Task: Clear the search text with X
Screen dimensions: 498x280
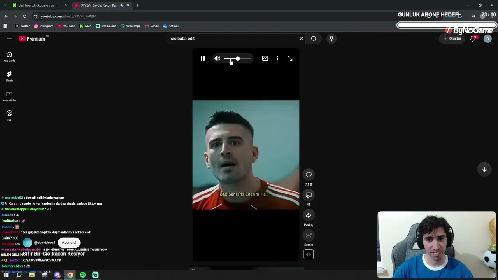Action: point(301,38)
